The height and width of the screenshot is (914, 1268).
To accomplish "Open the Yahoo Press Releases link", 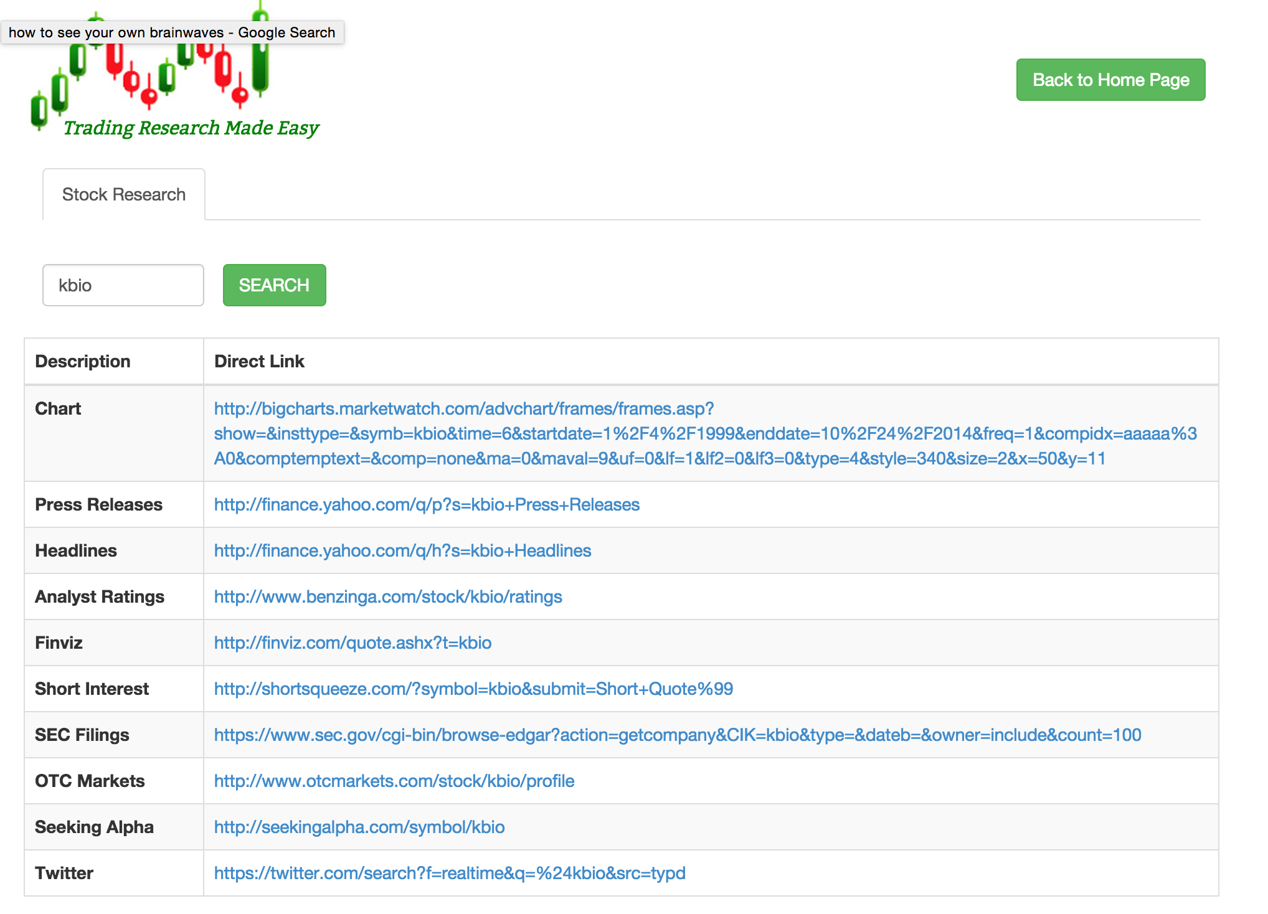I will coord(427,504).
